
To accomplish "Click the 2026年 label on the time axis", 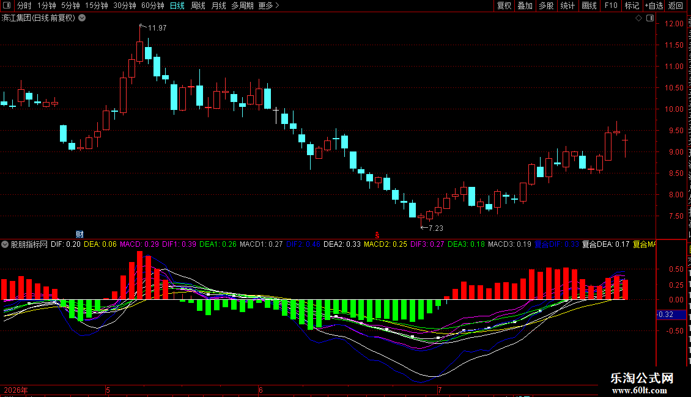I will 16,390.
